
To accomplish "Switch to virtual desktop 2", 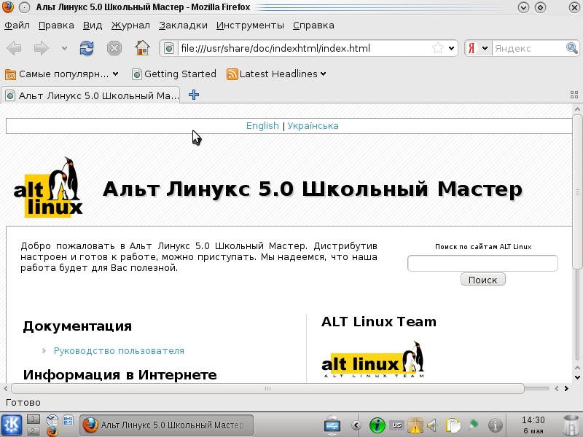I will [33, 431].
